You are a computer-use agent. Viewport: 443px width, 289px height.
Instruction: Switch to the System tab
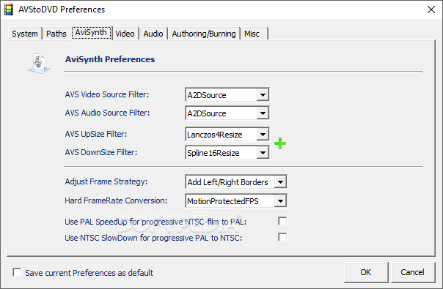(x=25, y=34)
